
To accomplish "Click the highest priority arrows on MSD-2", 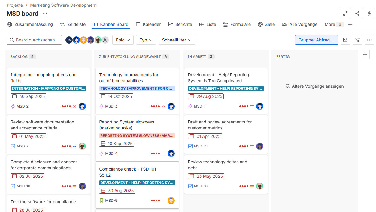I will click(x=74, y=106).
